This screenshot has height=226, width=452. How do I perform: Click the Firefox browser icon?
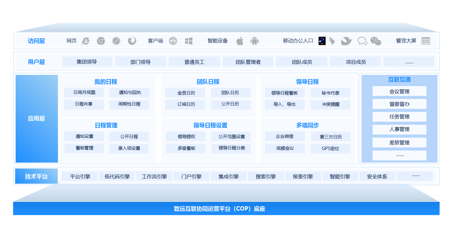coord(132,41)
